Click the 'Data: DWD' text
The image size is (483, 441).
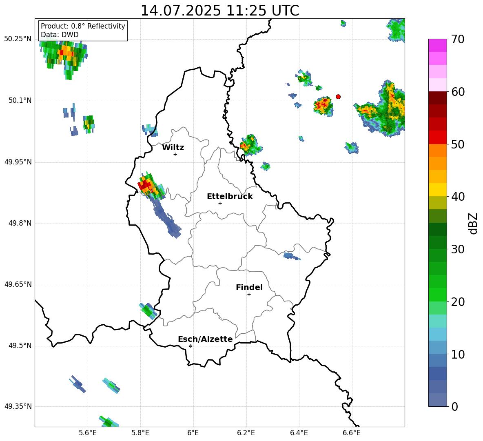click(x=60, y=35)
